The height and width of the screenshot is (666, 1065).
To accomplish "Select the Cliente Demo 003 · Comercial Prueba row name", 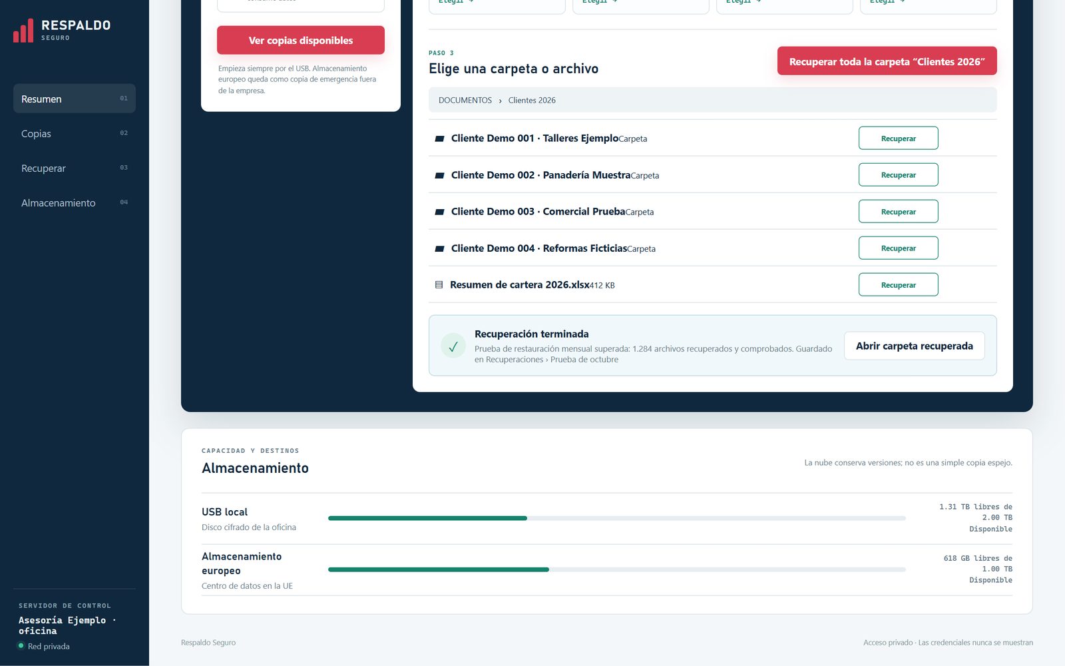I will tap(538, 211).
